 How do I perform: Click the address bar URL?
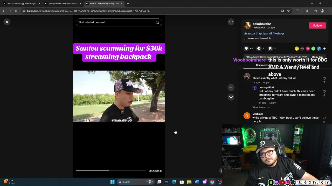tap(89, 11)
